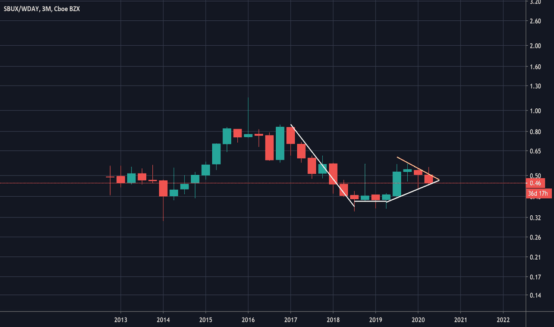Click the 0.14 price scale label

coord(536,295)
